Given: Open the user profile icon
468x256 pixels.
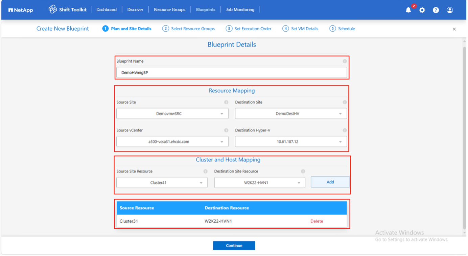Looking at the screenshot, I should [x=450, y=10].
